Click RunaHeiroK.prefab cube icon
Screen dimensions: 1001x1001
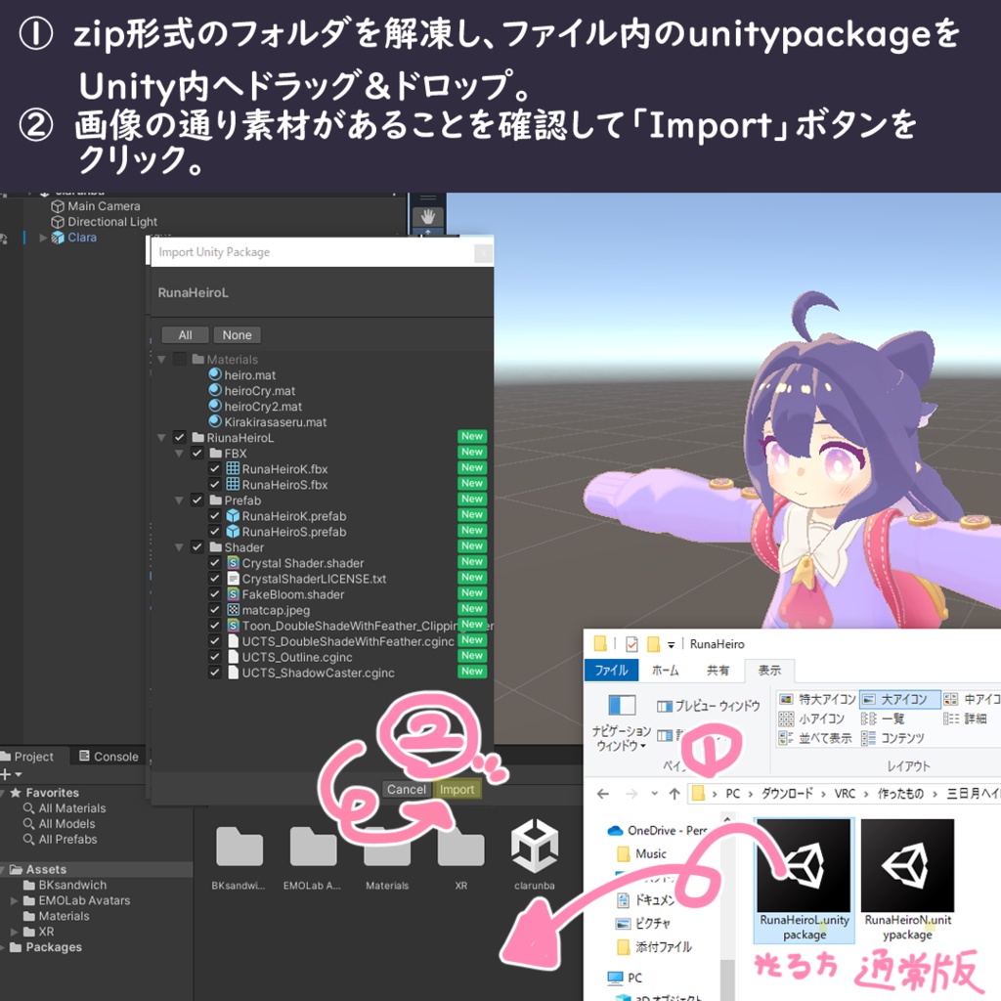233,516
